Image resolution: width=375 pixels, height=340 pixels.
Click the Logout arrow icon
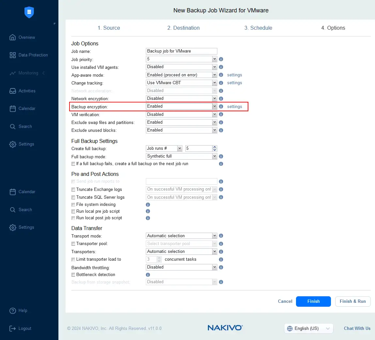(12, 329)
